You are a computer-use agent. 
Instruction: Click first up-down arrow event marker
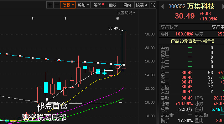(33, 18)
